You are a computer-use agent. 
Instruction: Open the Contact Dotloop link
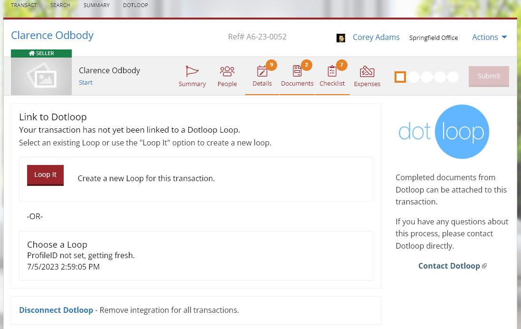coord(448,265)
